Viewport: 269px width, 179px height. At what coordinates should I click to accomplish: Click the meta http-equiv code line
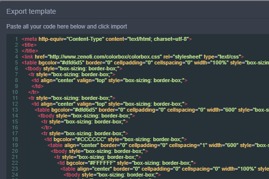point(106,39)
